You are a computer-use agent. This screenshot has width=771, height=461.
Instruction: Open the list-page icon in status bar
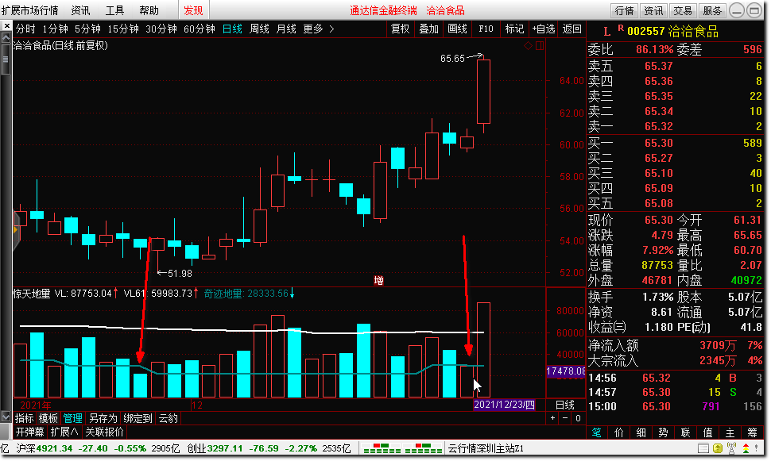pyautogui.click(x=703, y=448)
